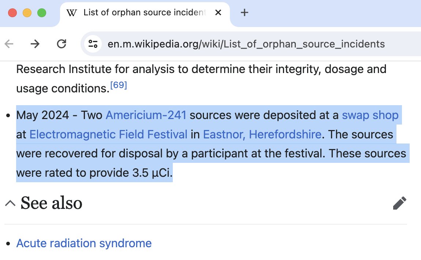This screenshot has height=260, width=421.
Task: Open the Acute radiation syndrome link
Action: tap(84, 244)
